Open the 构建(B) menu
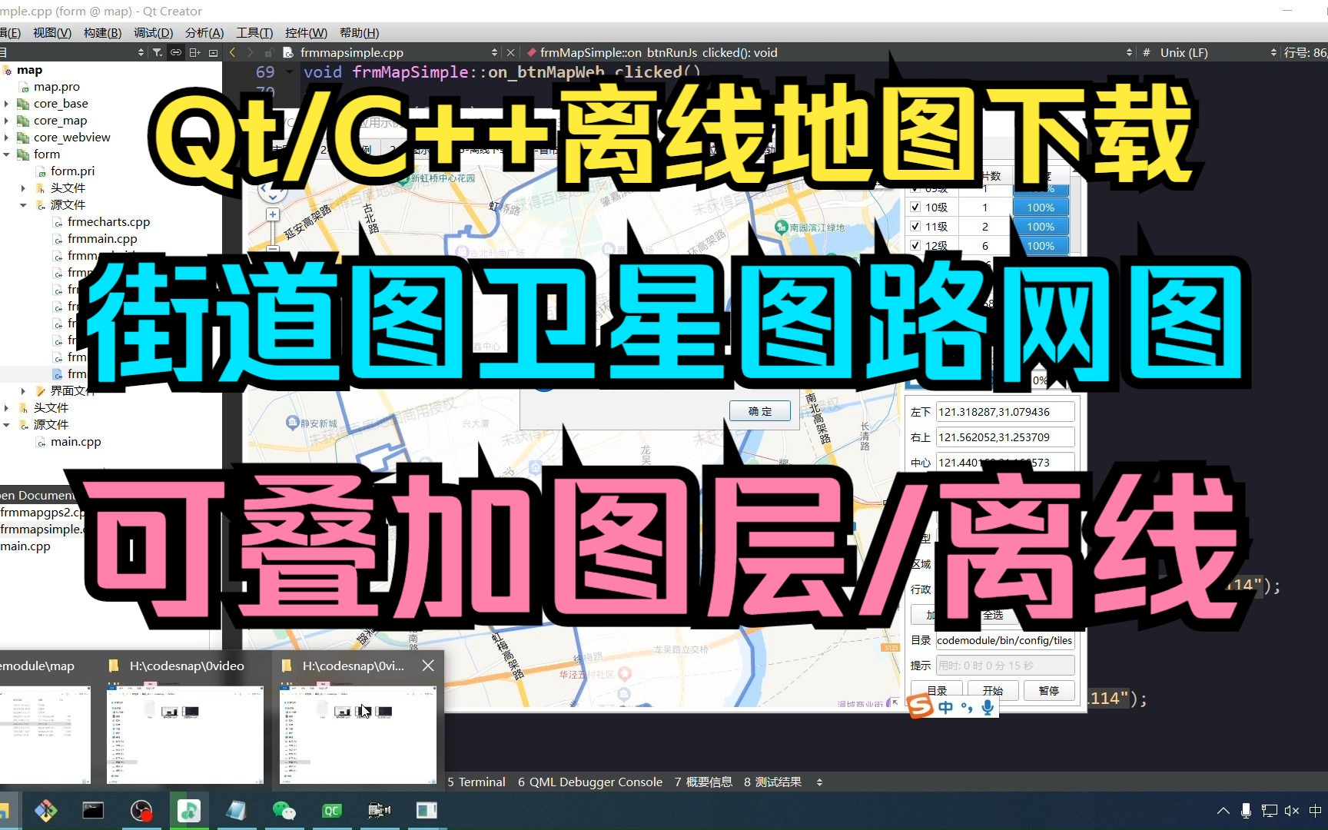 point(103,32)
